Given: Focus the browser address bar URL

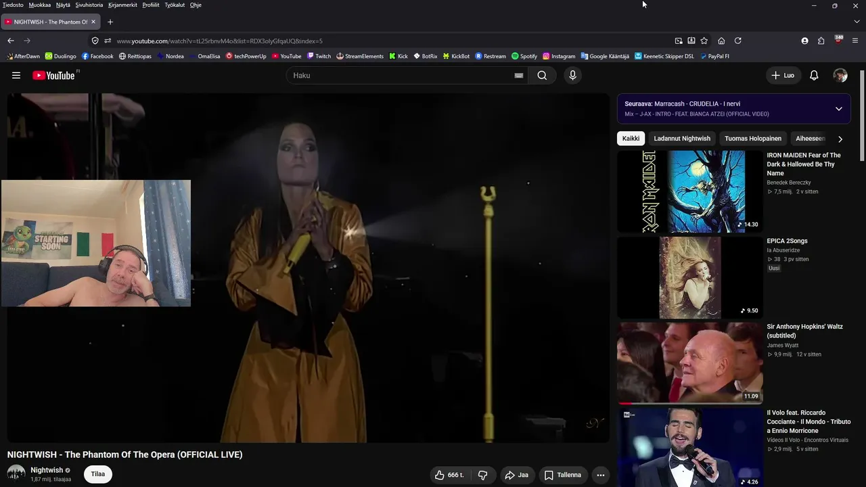Looking at the screenshot, I should pos(219,41).
